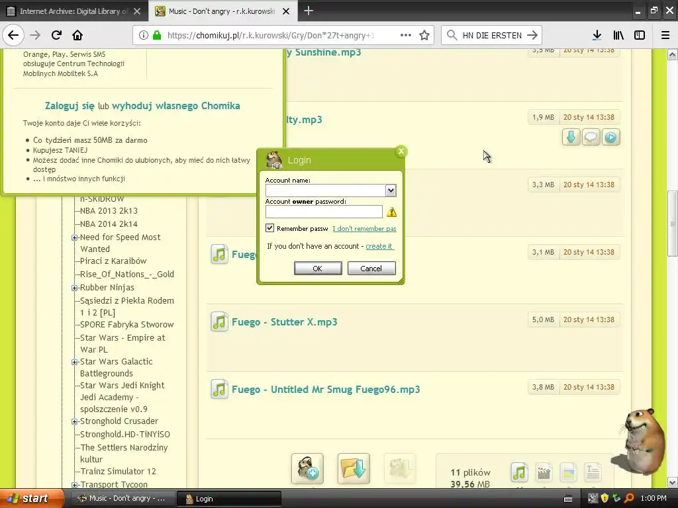Expand Star Wars Galactic Battlegrounds folder
This screenshot has height=508, width=678.
click(74, 362)
